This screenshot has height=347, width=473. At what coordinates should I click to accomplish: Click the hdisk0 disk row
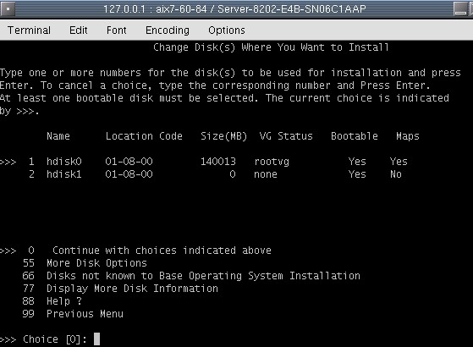pyautogui.click(x=204, y=162)
